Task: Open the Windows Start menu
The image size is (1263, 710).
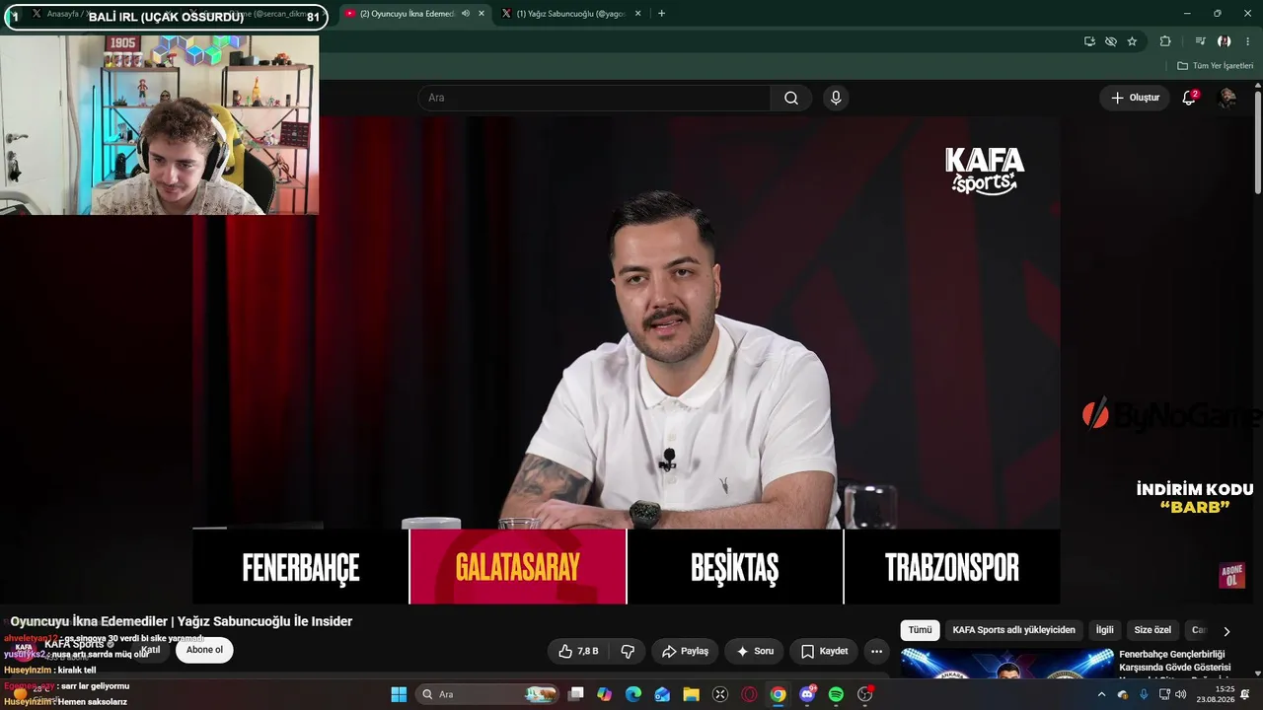Action: point(399,694)
